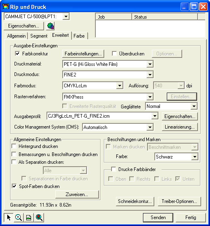The image size is (210, 226).
Task: Enable the Überdrucken checkbox
Action: point(114,54)
